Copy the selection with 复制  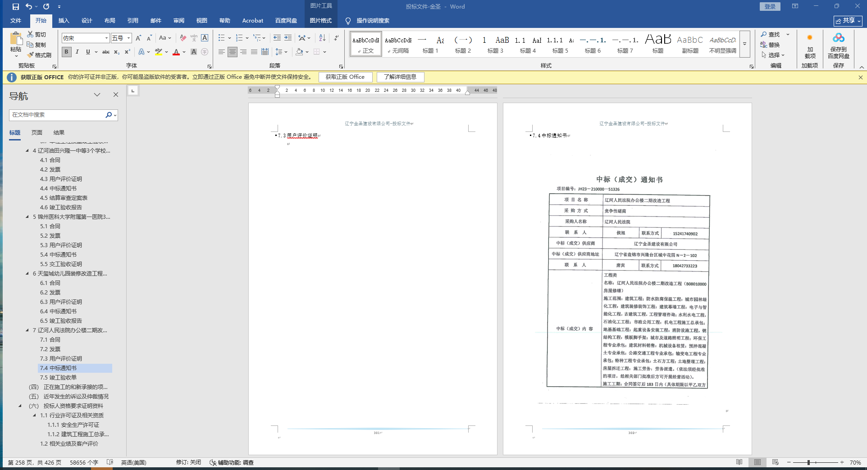pyautogui.click(x=37, y=45)
